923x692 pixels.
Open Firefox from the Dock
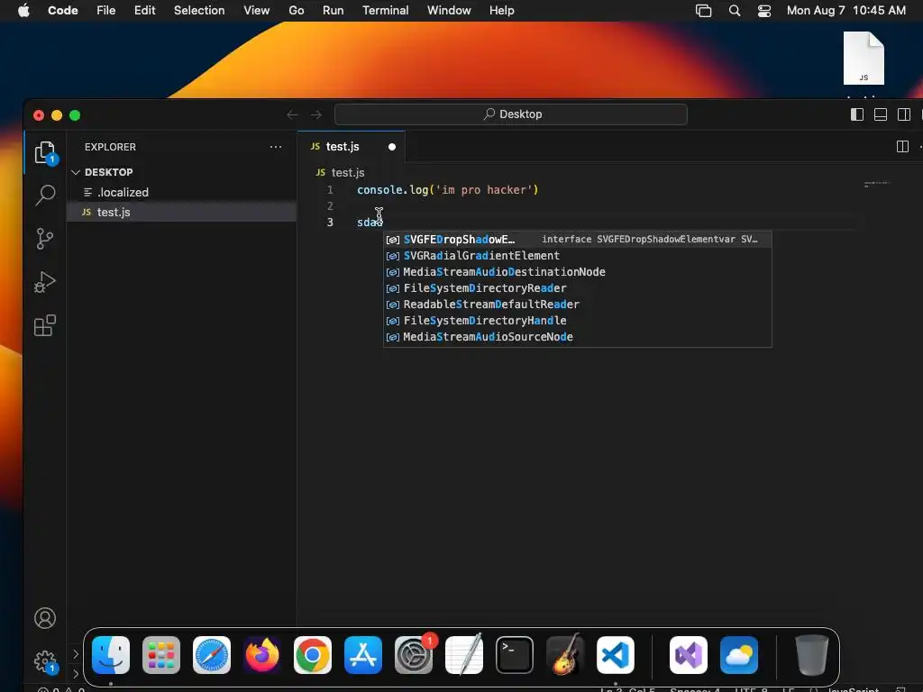(262, 655)
